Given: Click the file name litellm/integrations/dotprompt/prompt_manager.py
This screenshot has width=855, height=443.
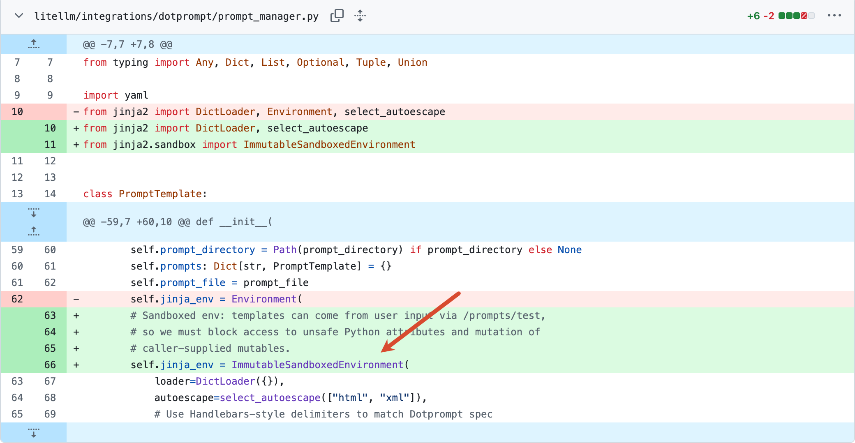Looking at the screenshot, I should point(176,16).
